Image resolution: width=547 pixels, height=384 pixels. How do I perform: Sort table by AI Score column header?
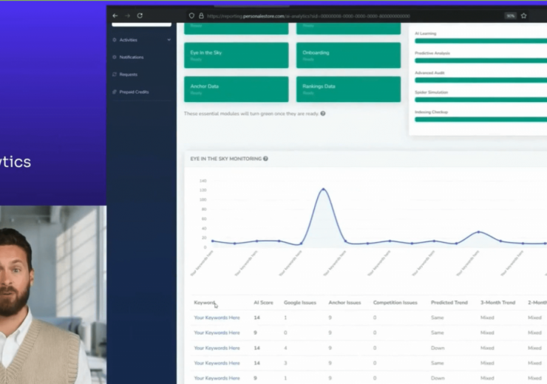point(263,303)
